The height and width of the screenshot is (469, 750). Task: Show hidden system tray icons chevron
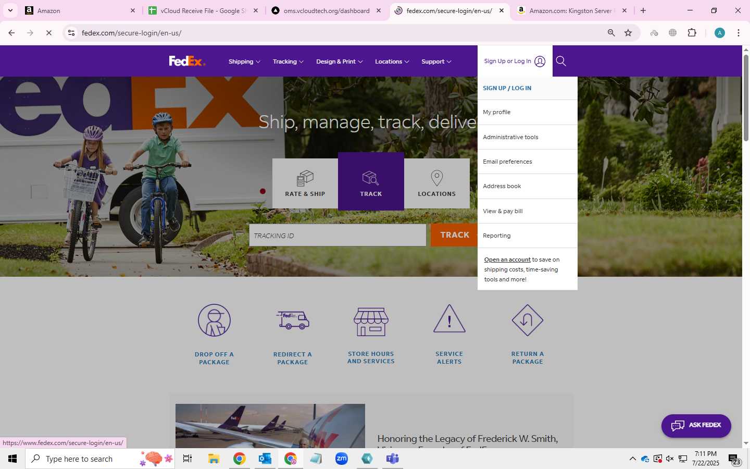click(x=632, y=459)
